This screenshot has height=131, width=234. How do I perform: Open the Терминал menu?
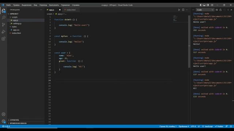pos(65,5)
